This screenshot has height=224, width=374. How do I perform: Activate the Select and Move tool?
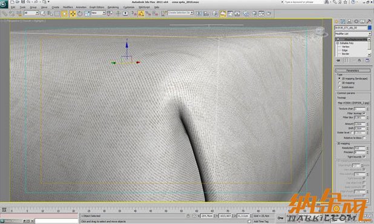73,13
